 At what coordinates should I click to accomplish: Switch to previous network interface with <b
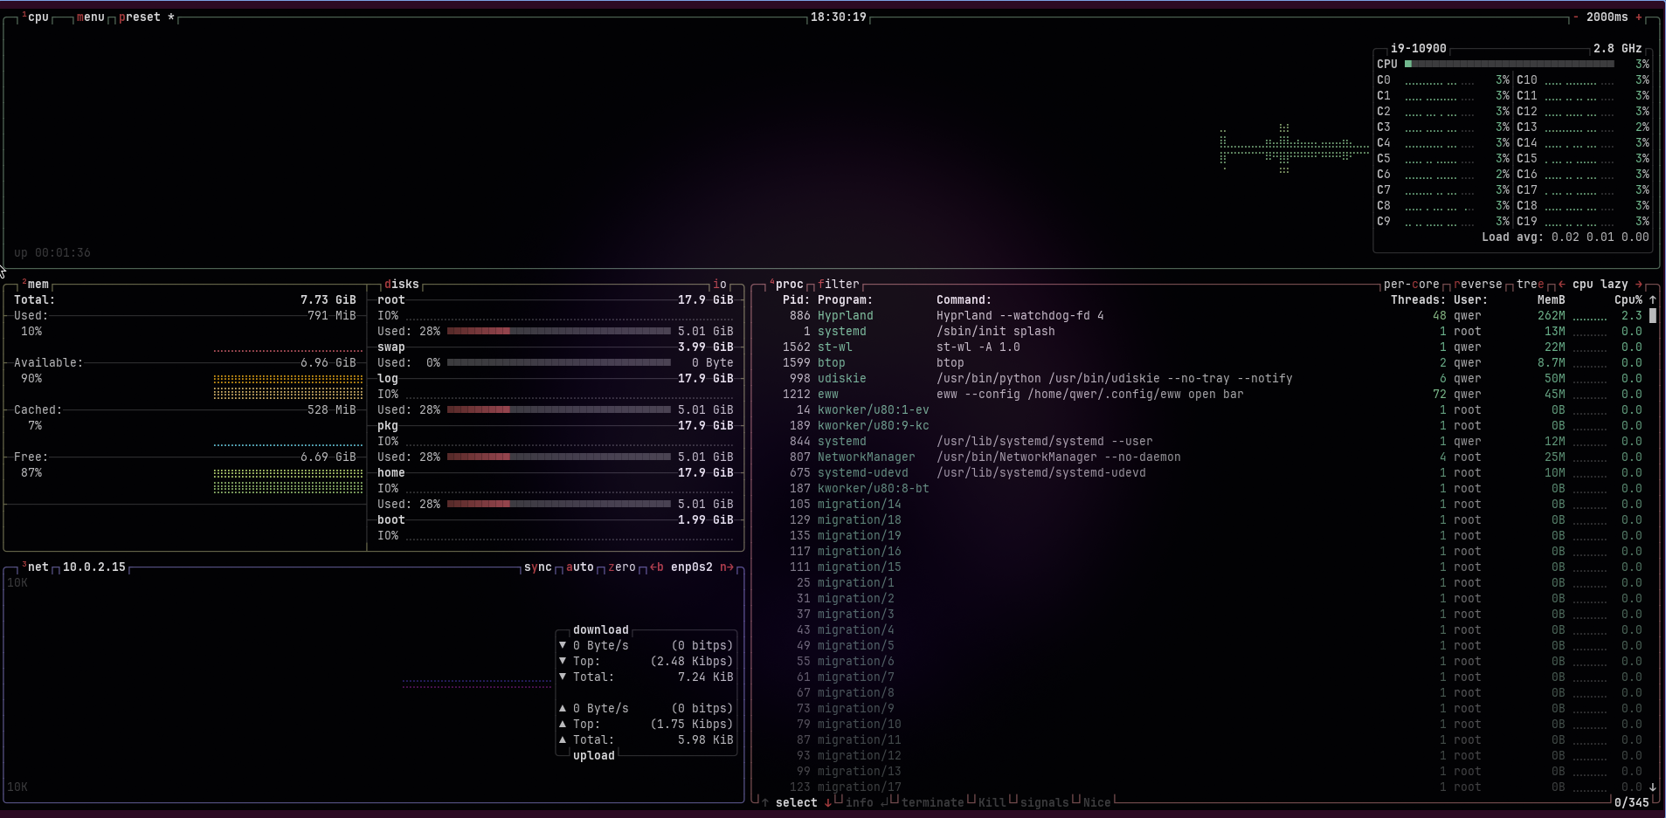coord(657,567)
